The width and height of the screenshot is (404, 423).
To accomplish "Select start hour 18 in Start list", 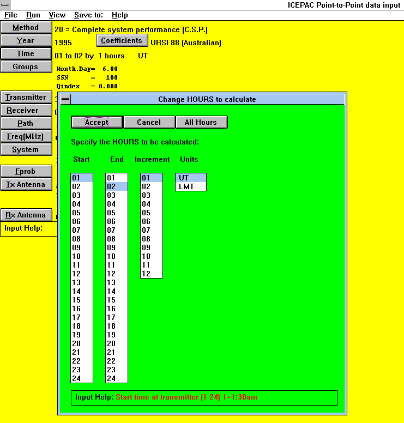I will tap(81, 326).
